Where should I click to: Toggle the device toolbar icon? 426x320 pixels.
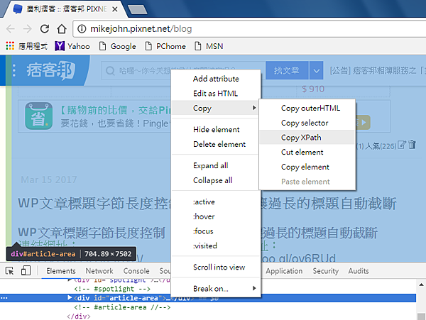click(x=26, y=270)
